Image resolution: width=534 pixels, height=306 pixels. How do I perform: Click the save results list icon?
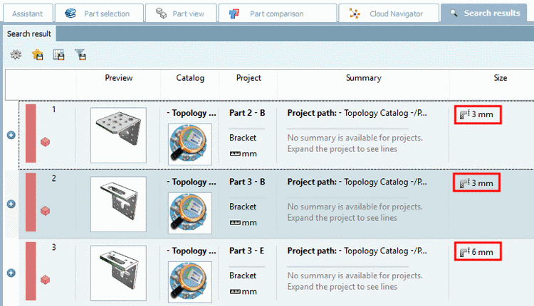[x=59, y=54]
